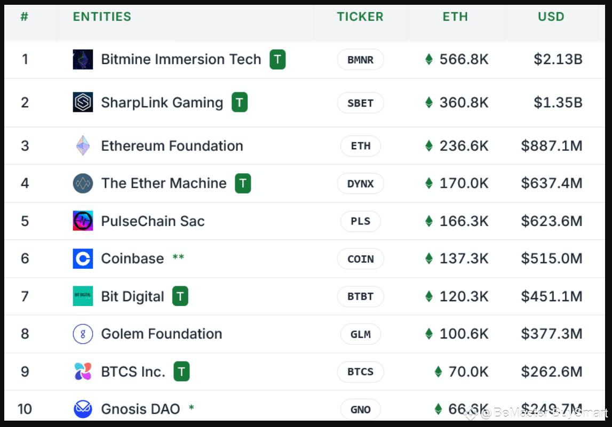Screen dimensions: 612x427
Task: Select the BMNR ticker pill
Action: [x=360, y=60]
